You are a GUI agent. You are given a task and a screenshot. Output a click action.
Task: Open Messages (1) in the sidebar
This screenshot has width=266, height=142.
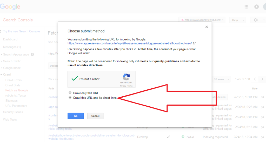[x=12, y=47]
